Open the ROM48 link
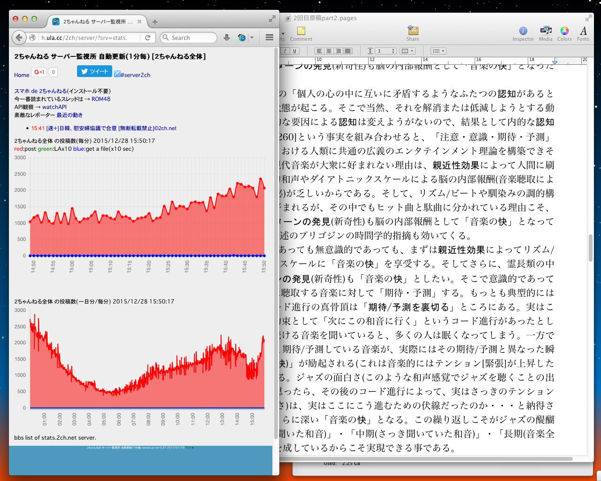Screen dimensions: 601x481 point(101,99)
